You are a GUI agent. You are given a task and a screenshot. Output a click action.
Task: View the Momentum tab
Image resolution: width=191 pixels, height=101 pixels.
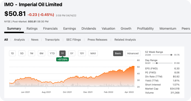(x=168, y=29)
